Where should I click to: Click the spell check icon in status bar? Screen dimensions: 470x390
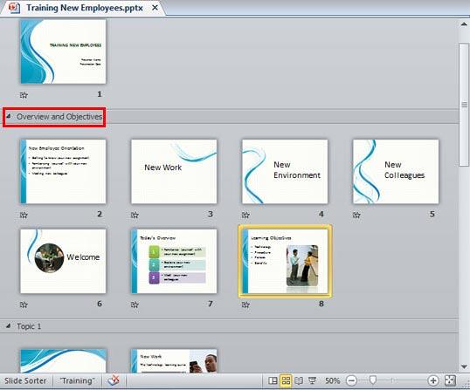(x=114, y=380)
